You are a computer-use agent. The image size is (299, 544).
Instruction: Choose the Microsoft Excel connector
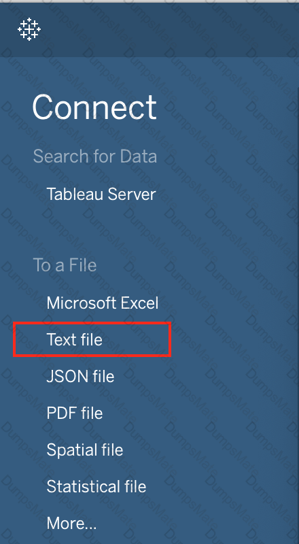click(103, 303)
